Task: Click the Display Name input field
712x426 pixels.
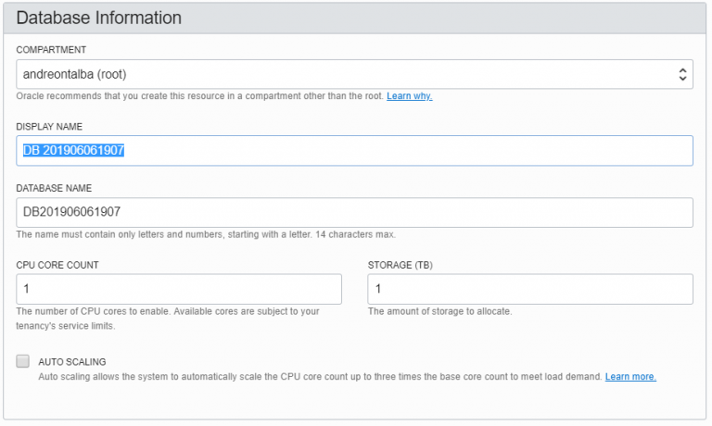Action: click(x=354, y=151)
